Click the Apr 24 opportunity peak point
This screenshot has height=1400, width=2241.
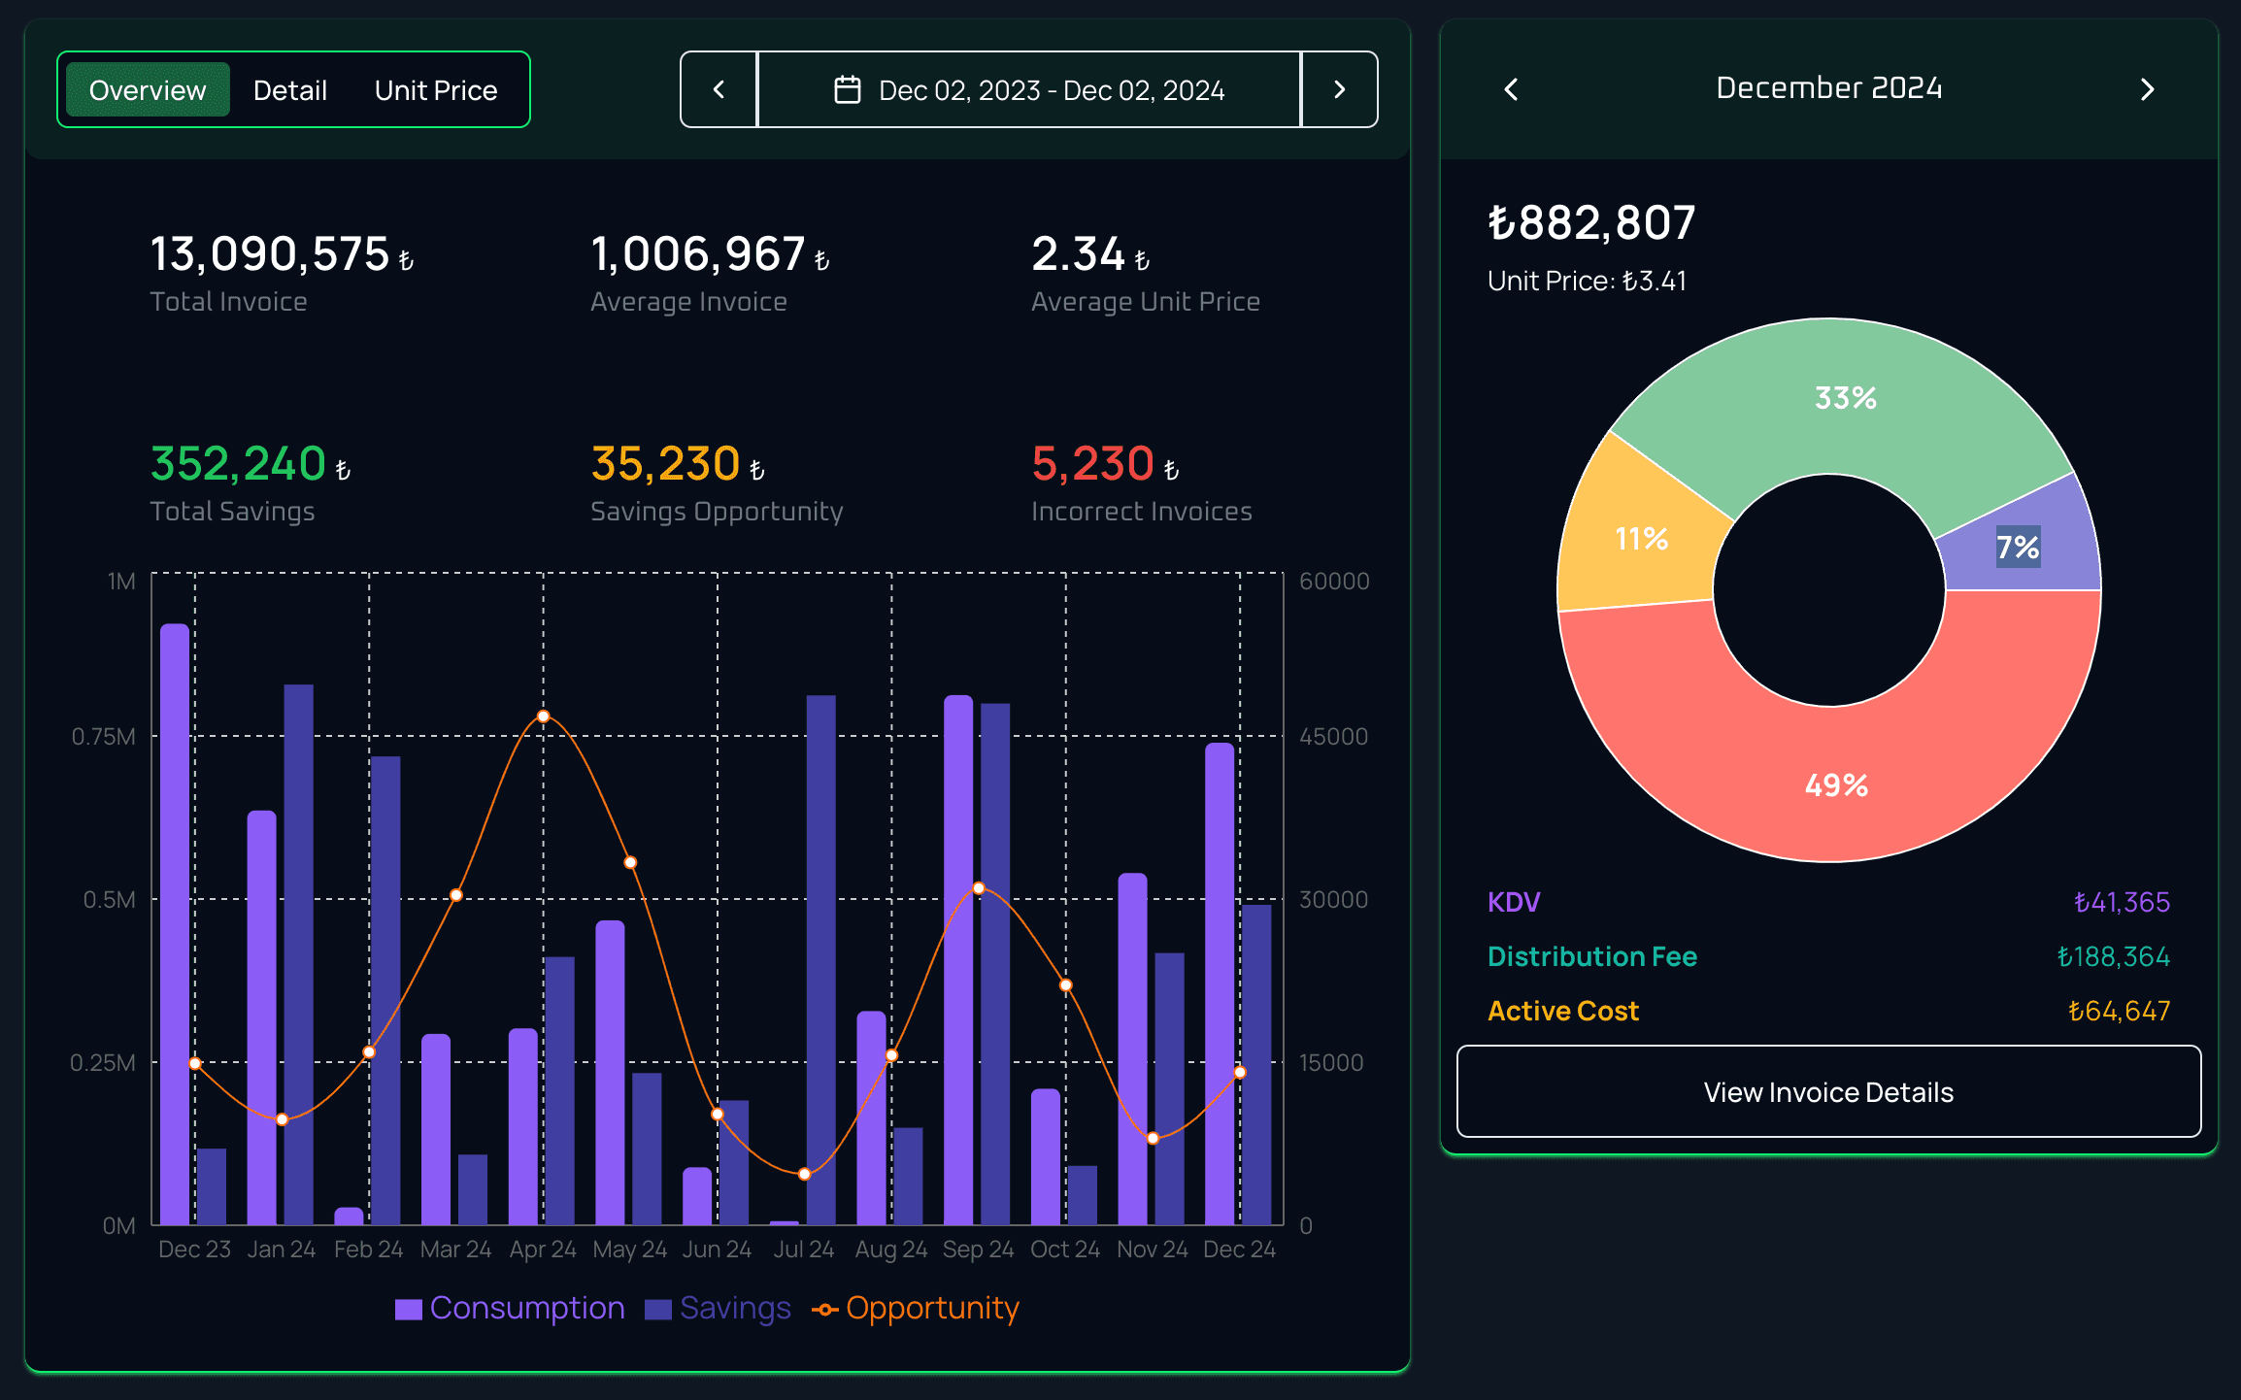(544, 717)
